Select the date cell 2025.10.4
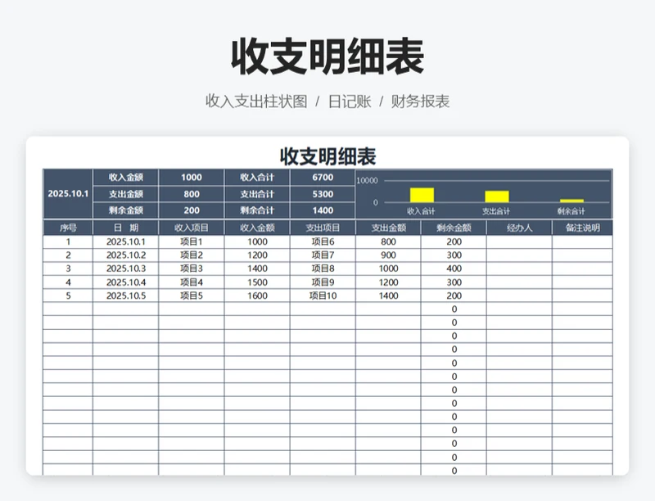This screenshot has height=501, width=655. pos(126,282)
